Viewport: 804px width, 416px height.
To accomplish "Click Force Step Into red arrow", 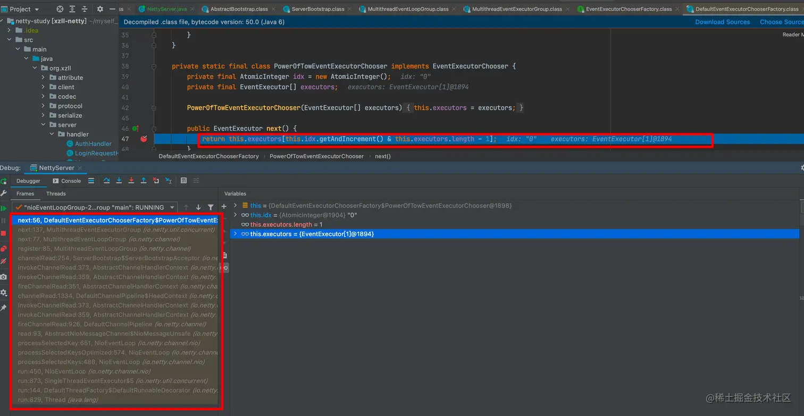I will pos(131,181).
